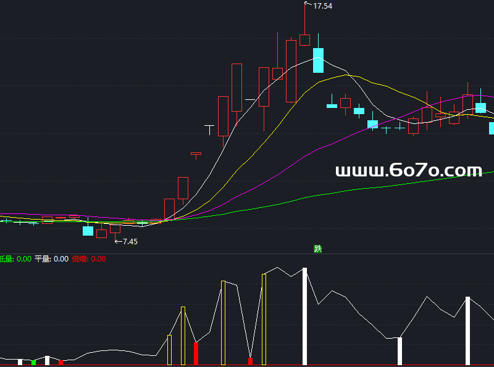Select the white 平量 indicator label
This screenshot has height=367, width=494.
[x=51, y=259]
